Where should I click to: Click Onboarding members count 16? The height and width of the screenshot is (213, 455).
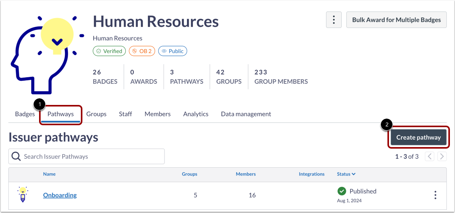coord(252,195)
